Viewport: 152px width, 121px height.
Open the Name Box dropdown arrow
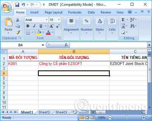(43, 45)
